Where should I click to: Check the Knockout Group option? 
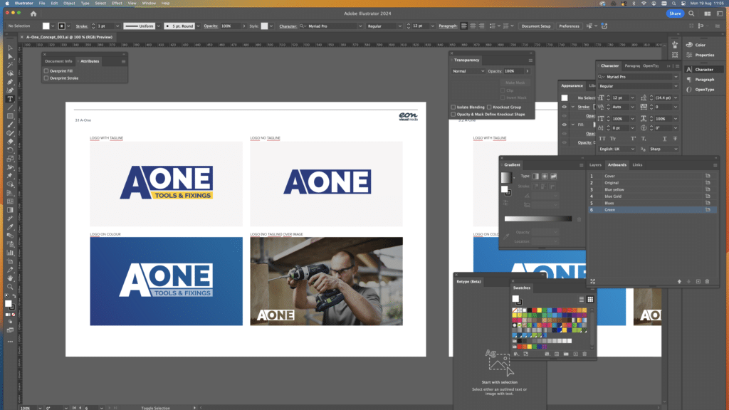click(x=489, y=107)
